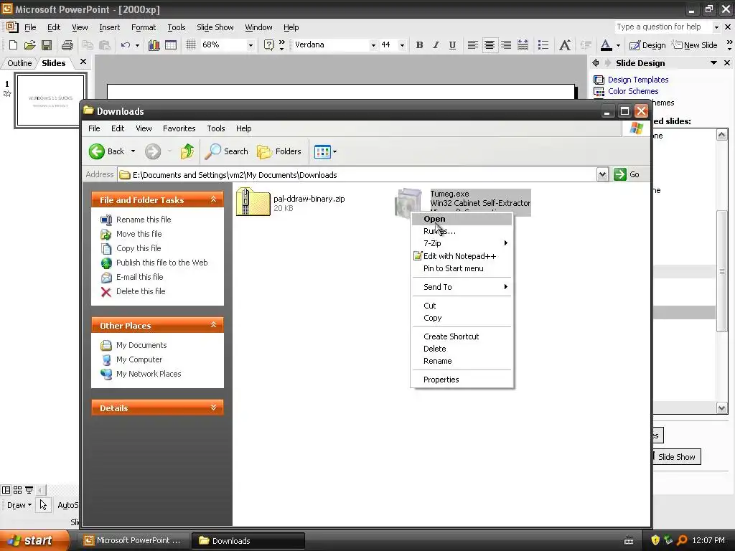Toggle the Show/Hide Grid icon
This screenshot has height=551, width=735.
190,45
